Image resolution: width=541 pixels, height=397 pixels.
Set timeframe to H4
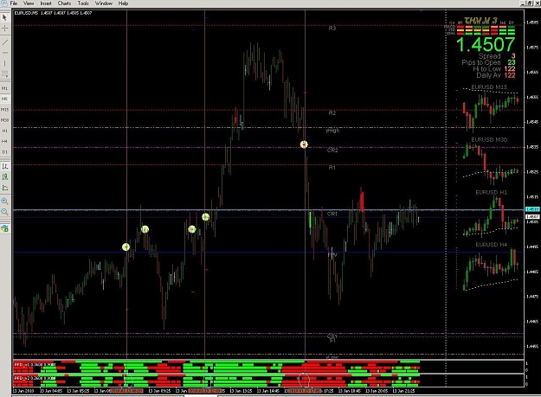(x=5, y=141)
